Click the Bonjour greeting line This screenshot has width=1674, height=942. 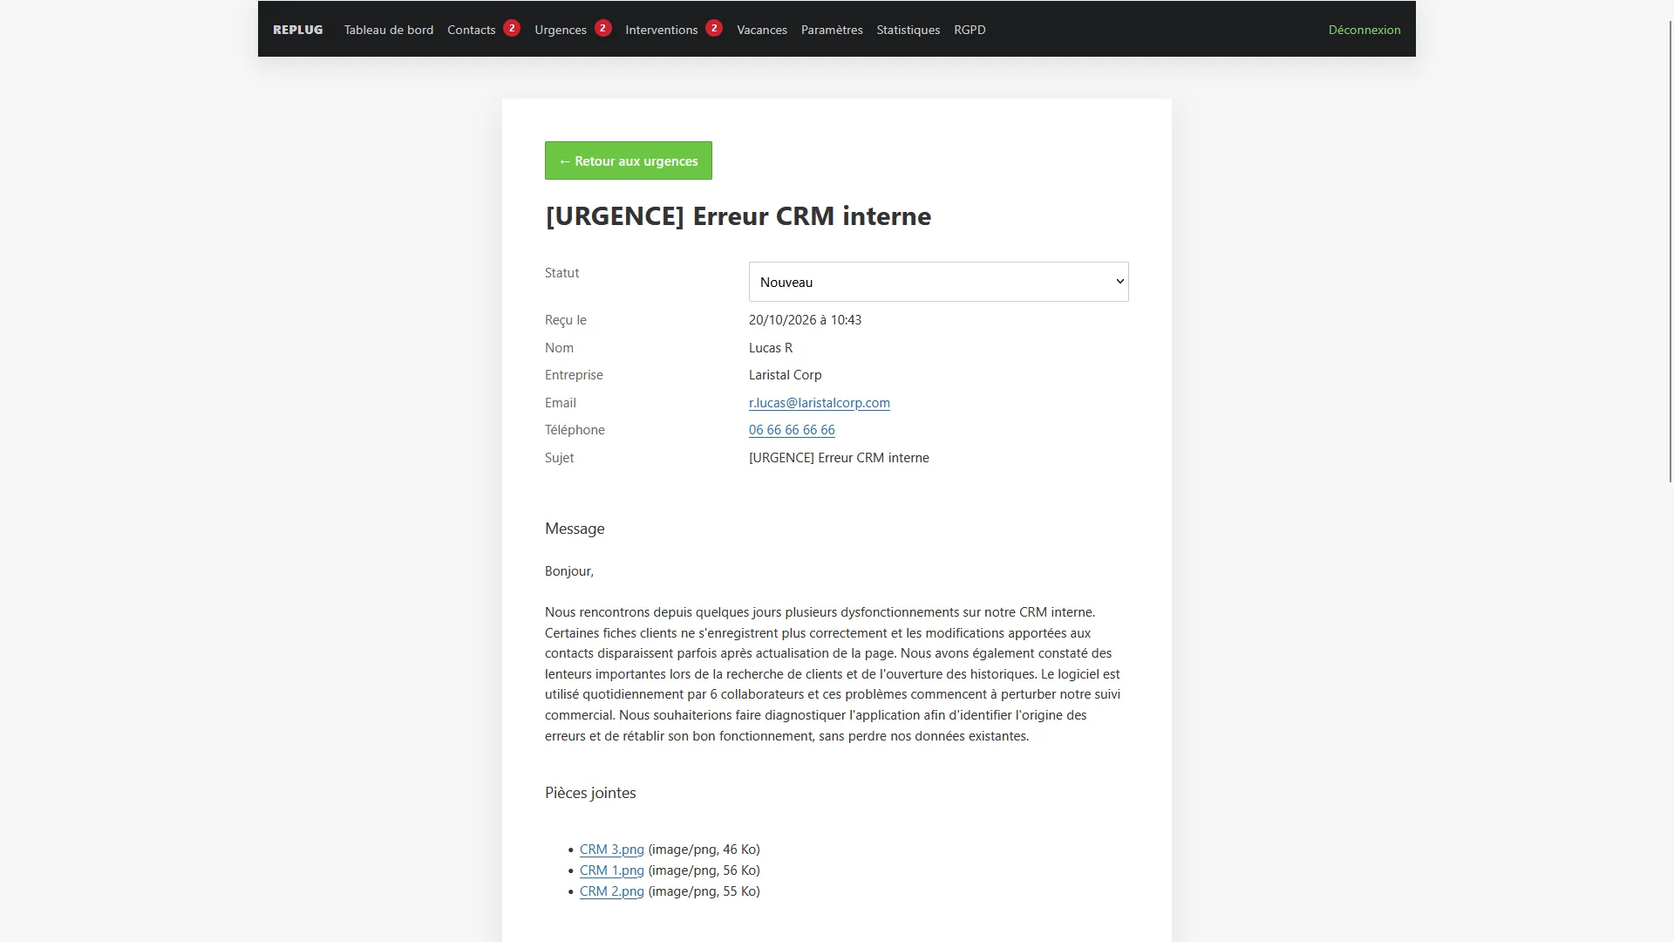(568, 571)
